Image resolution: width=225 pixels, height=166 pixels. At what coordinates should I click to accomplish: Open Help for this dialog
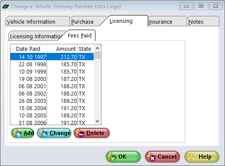(202, 157)
